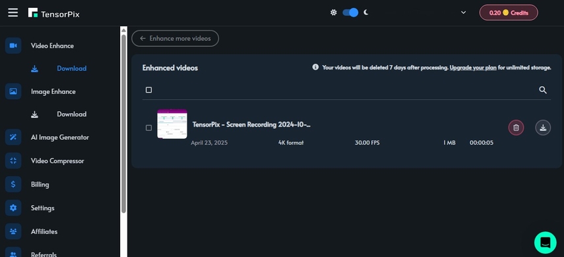The width and height of the screenshot is (564, 257).
Task: Click the 00:00:05 duration
Action: (482, 143)
